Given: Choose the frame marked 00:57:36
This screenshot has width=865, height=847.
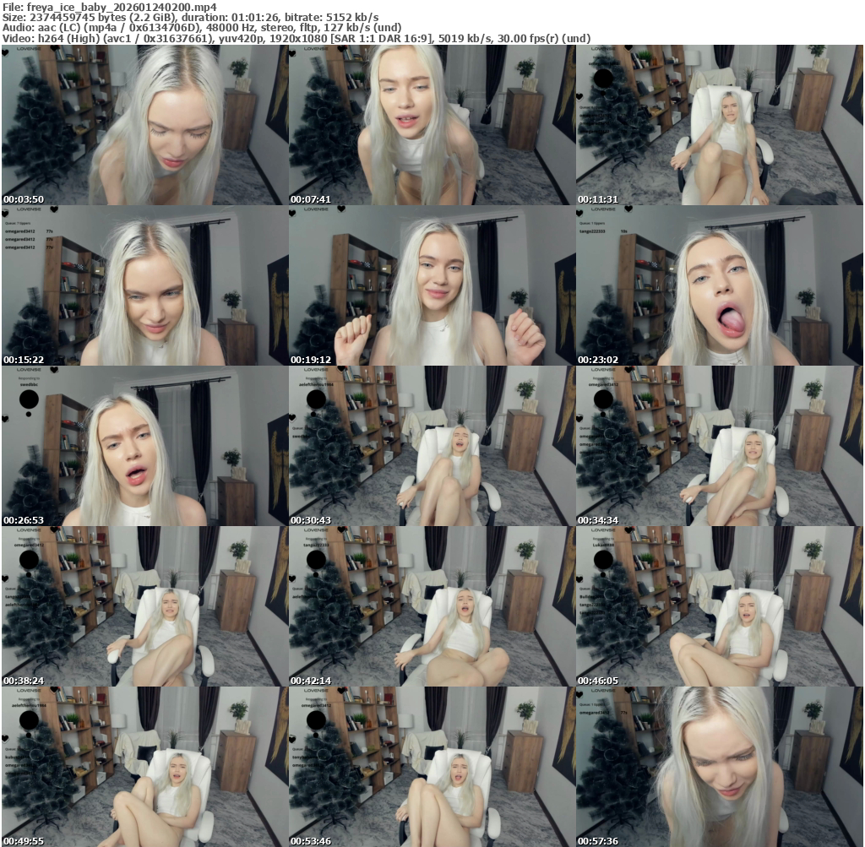Looking at the screenshot, I should (720, 767).
